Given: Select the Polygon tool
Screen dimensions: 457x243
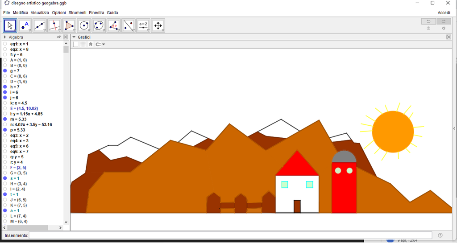Looking at the screenshot, I should (69, 26).
